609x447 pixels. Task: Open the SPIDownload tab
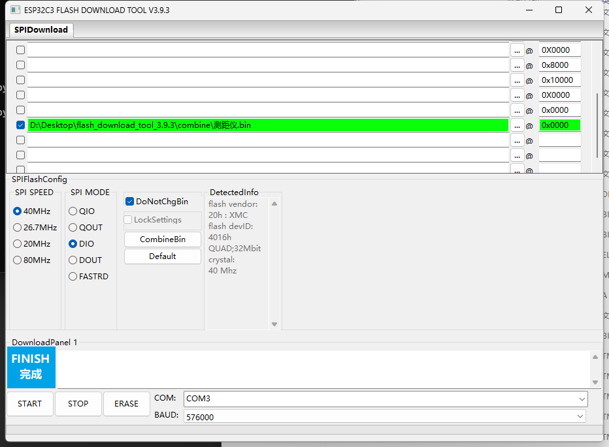(x=41, y=30)
